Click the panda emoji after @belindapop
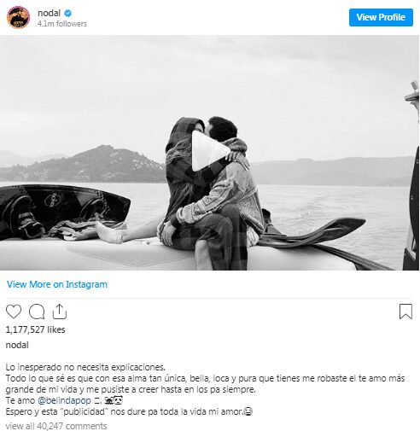 118,400
